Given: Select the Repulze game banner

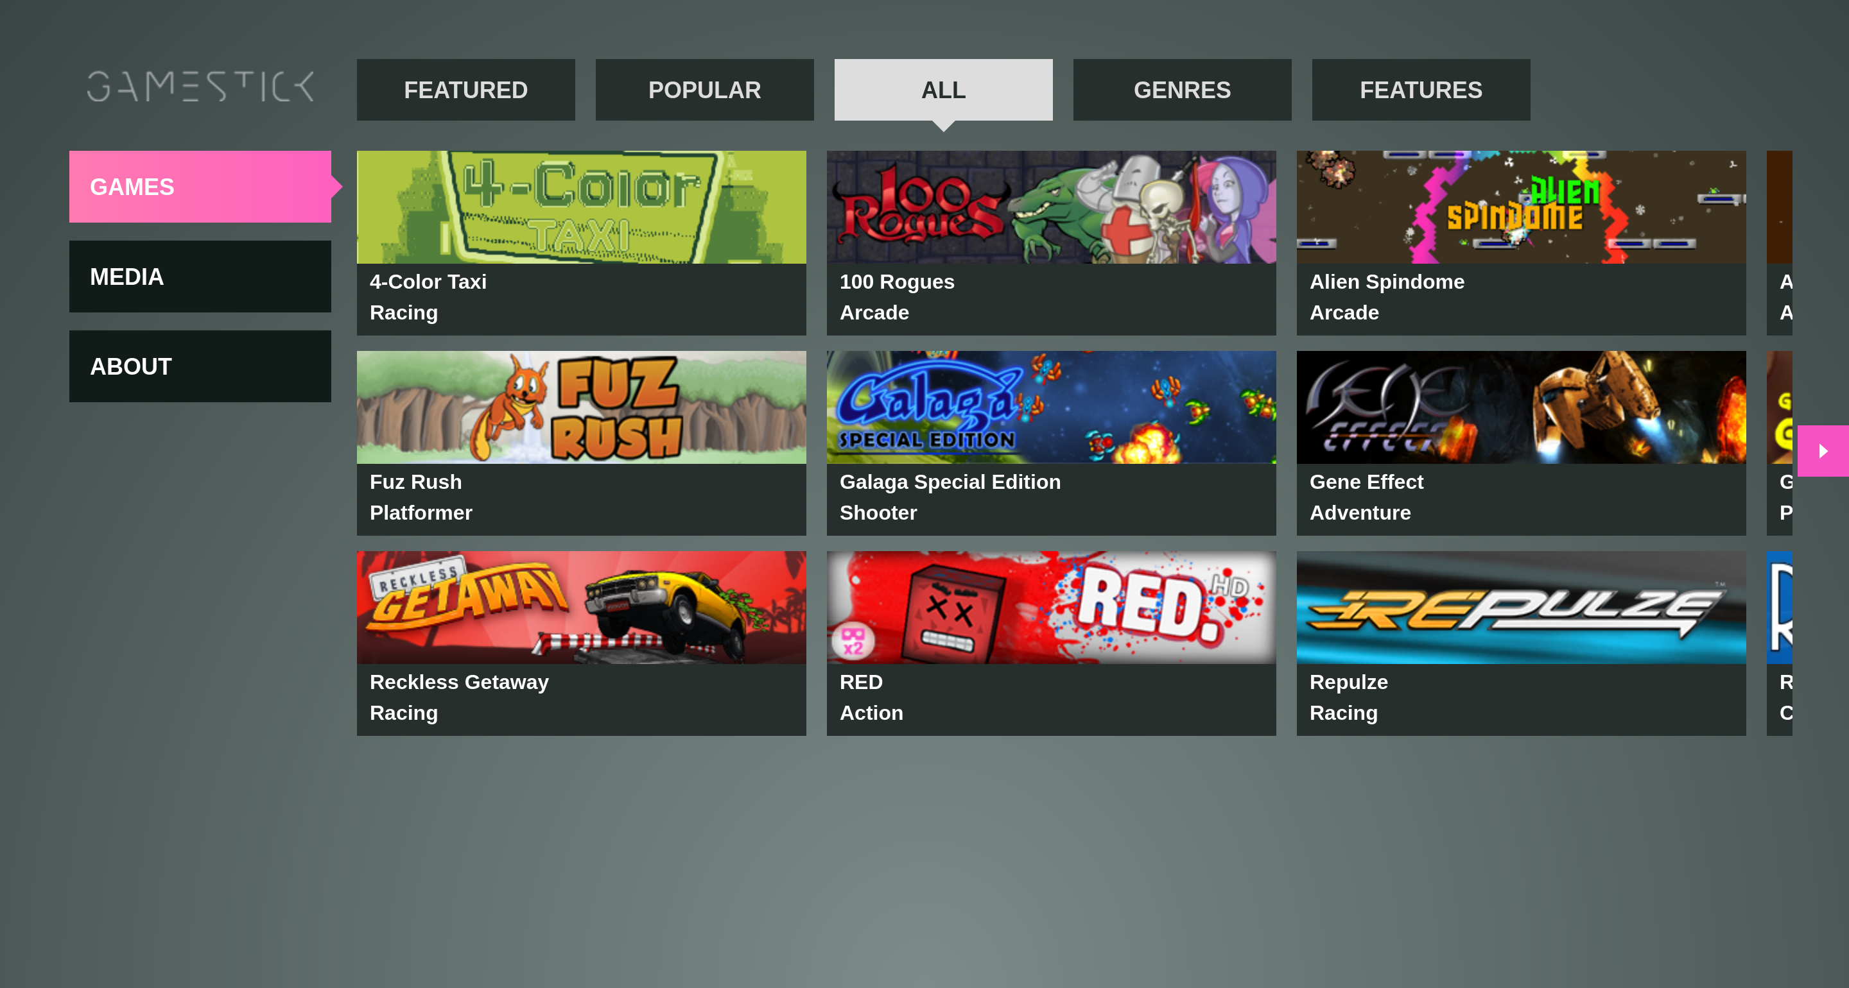Looking at the screenshot, I should (x=1521, y=607).
